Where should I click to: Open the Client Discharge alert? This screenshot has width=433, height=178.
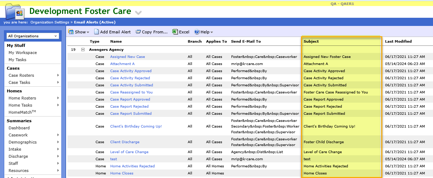[x=125, y=142]
